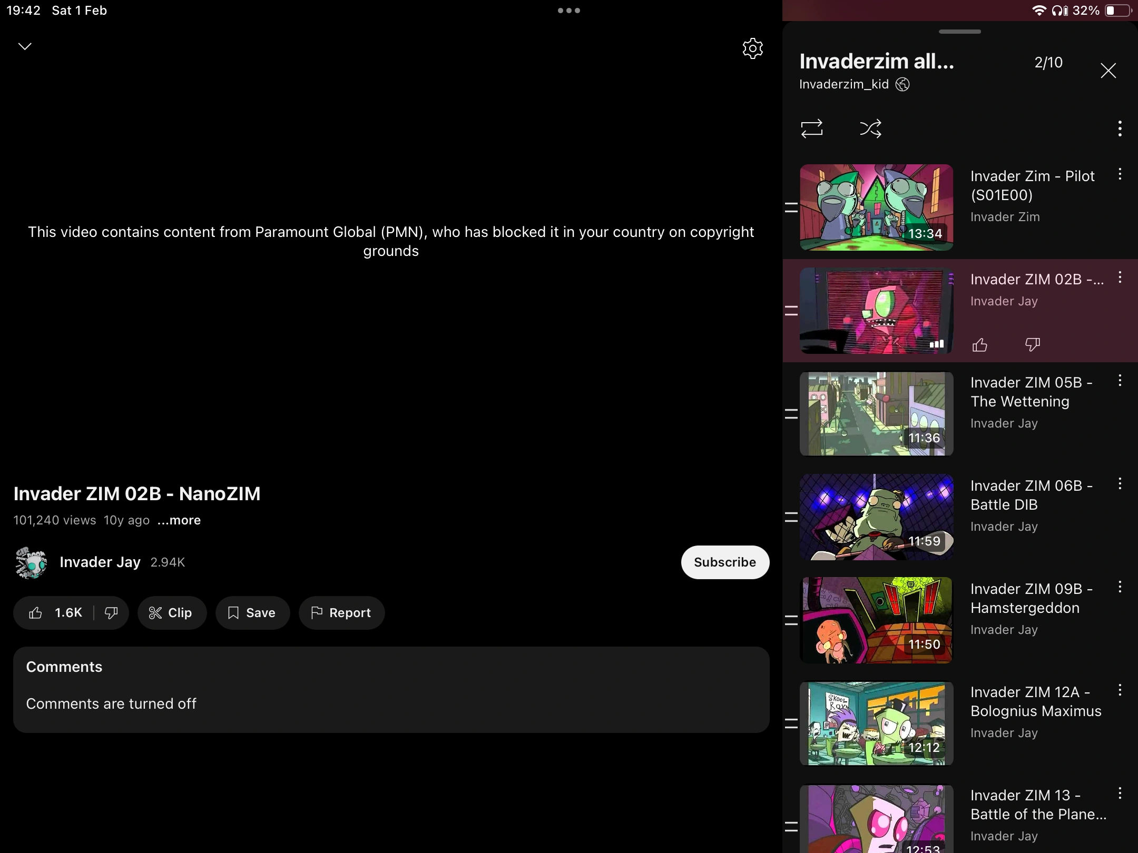
Task: Report the video
Action: (x=341, y=612)
